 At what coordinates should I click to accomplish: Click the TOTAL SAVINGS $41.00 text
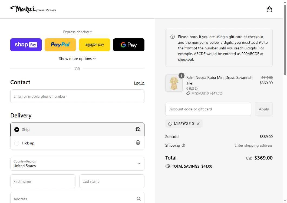[192, 166]
